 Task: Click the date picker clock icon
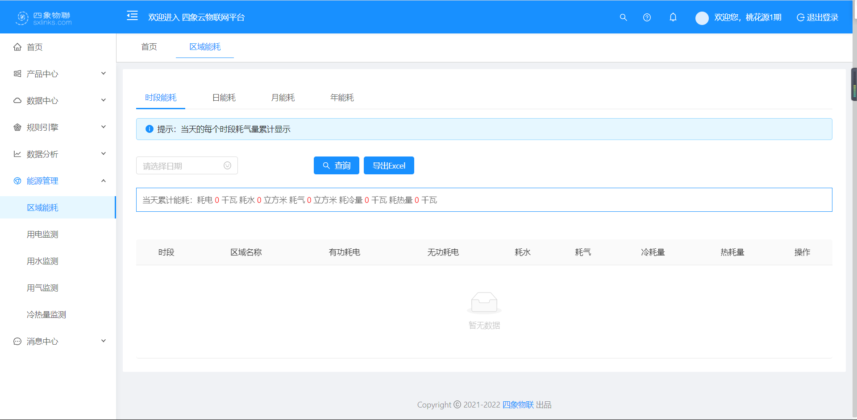point(227,165)
